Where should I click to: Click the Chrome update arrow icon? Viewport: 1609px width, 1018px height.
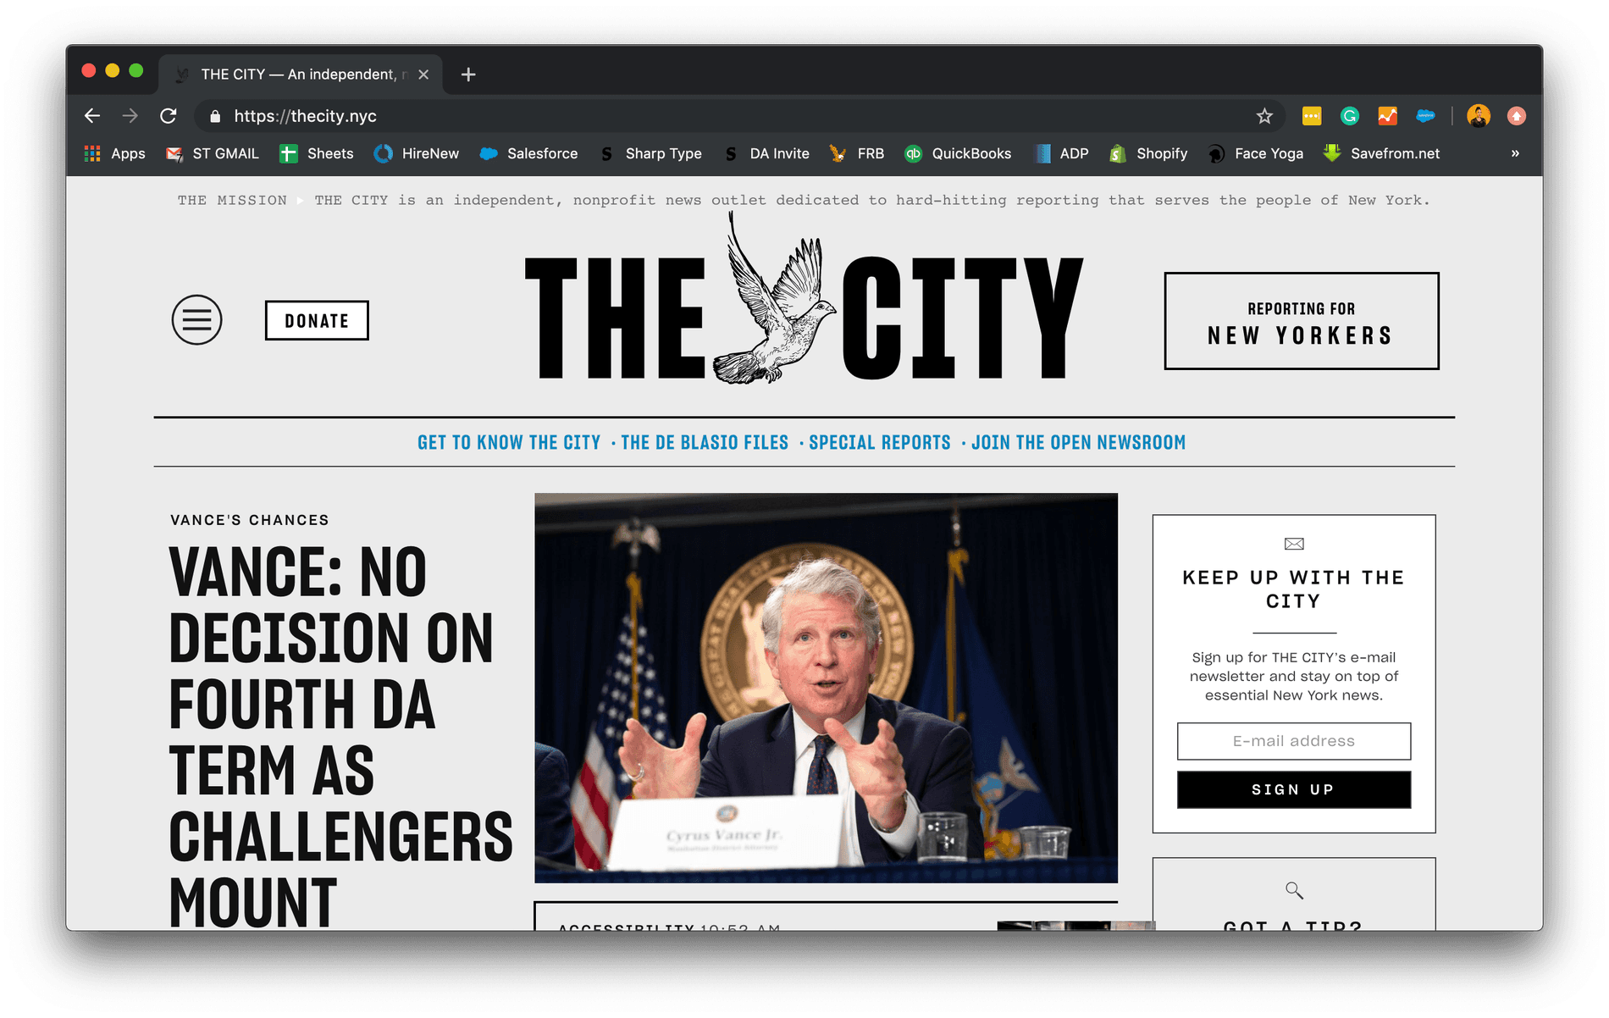click(x=1517, y=116)
